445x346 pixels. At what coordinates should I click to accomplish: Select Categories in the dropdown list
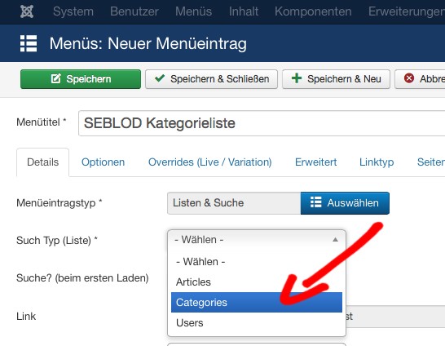point(257,303)
